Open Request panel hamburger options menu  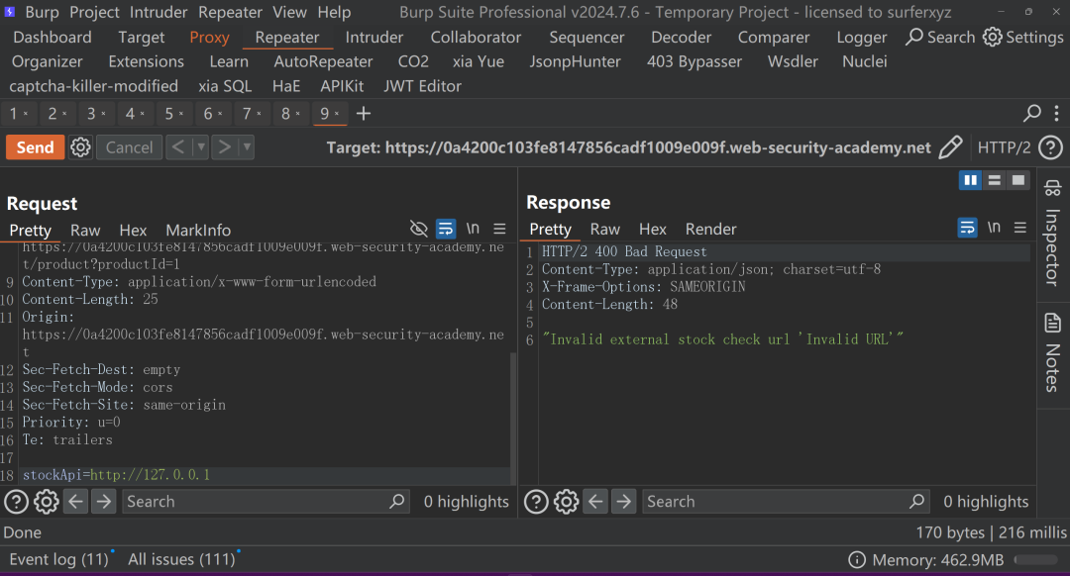point(499,229)
